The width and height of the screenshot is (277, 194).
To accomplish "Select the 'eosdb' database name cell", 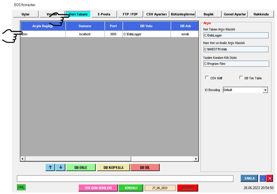I will [x=185, y=34].
